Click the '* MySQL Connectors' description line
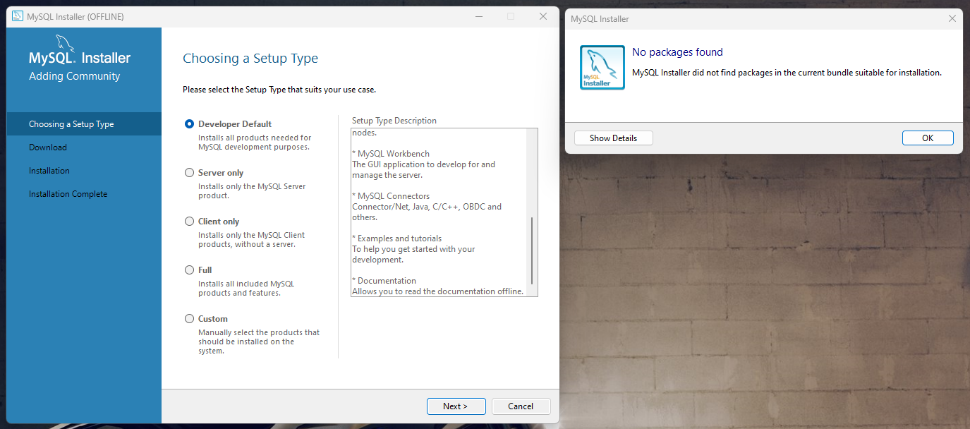The height and width of the screenshot is (429, 970). pyautogui.click(x=391, y=196)
